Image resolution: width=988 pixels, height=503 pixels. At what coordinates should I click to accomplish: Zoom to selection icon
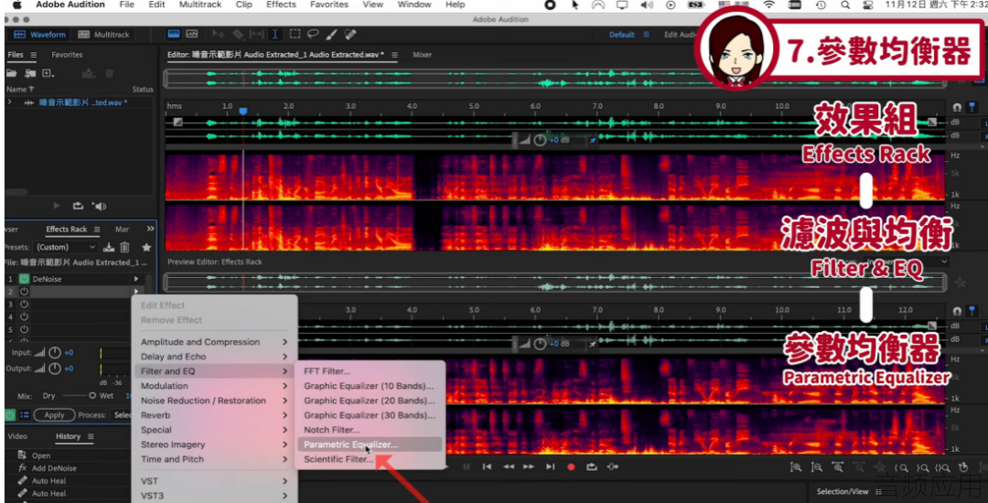click(x=942, y=467)
